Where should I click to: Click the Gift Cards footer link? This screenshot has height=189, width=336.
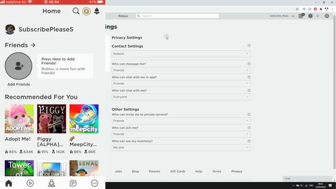tap(177, 171)
